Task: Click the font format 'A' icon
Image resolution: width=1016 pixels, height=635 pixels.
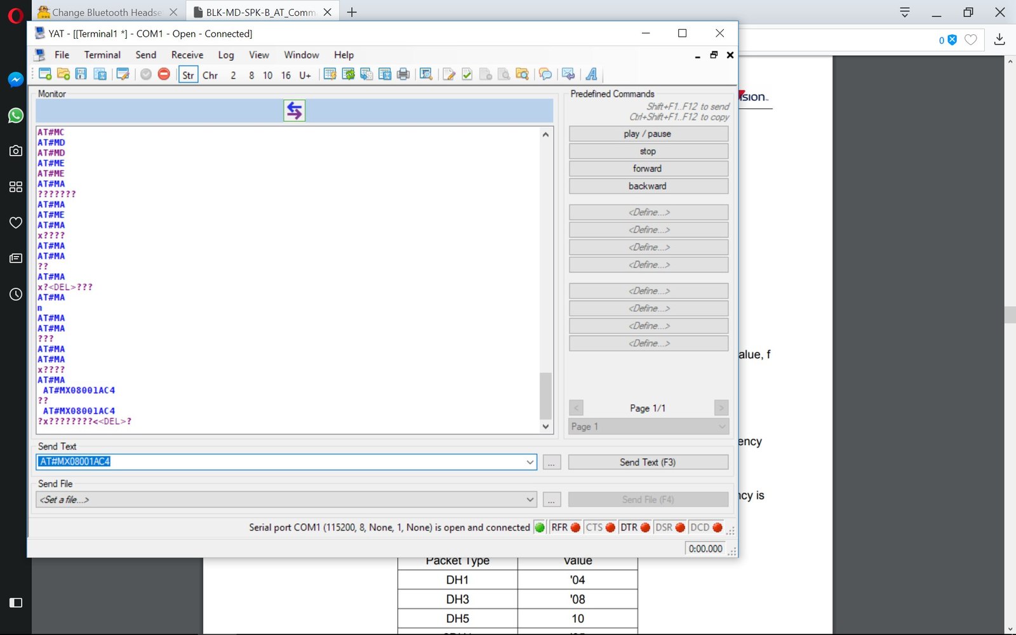Action: [x=591, y=74]
